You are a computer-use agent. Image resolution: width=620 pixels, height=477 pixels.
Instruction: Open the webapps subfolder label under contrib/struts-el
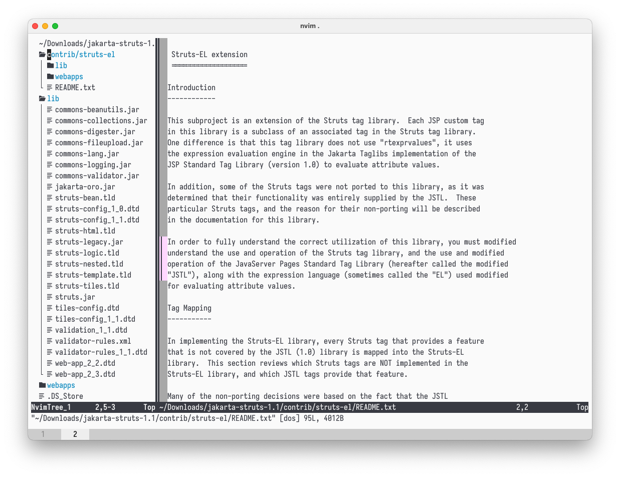69,77
